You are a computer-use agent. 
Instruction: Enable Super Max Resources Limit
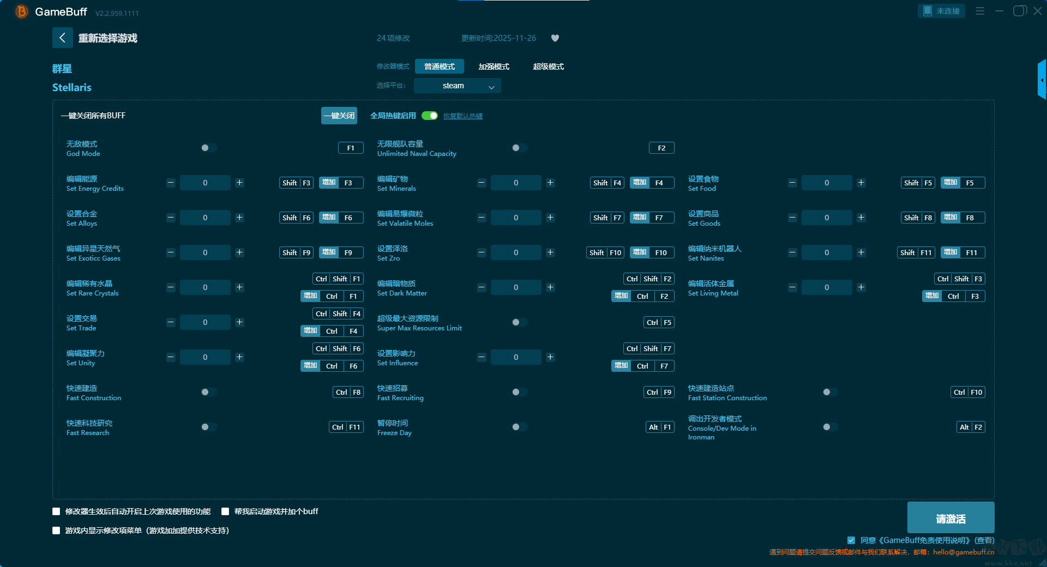(x=519, y=322)
